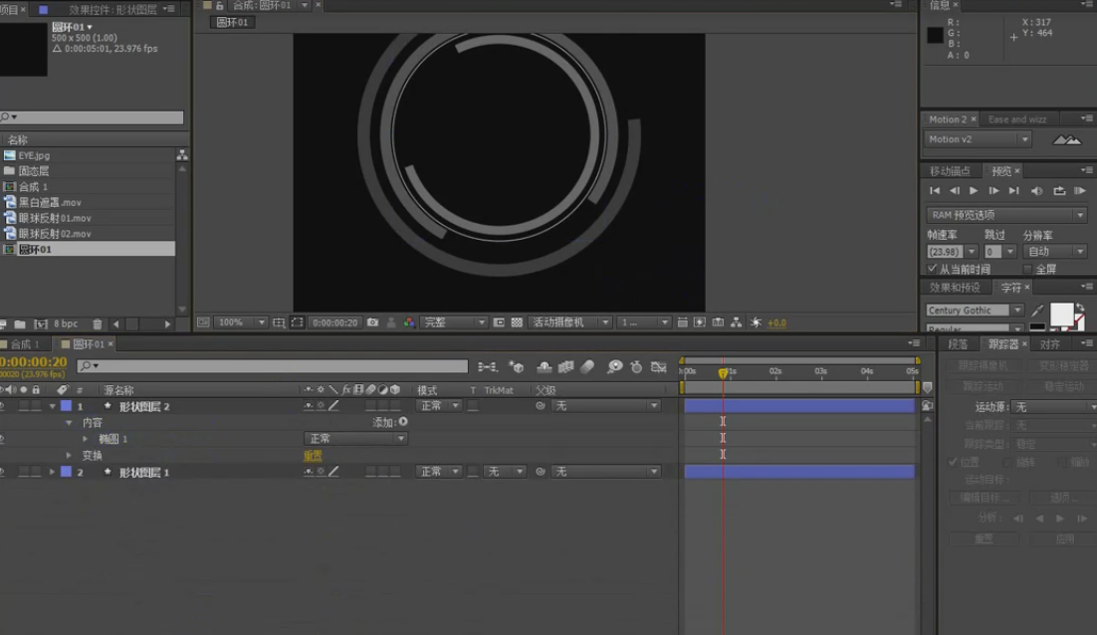Screen dimensions: 1097x635
Task: Click the reset exposure aperture icon
Action: 756,322
